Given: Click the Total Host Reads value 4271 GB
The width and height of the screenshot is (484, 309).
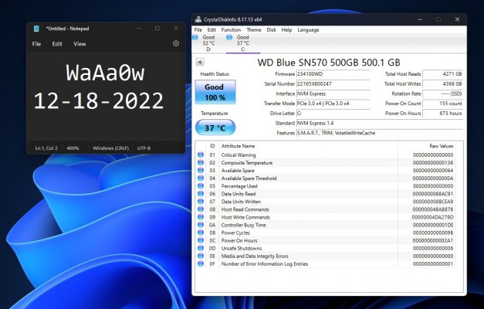Looking at the screenshot, I should [x=443, y=74].
